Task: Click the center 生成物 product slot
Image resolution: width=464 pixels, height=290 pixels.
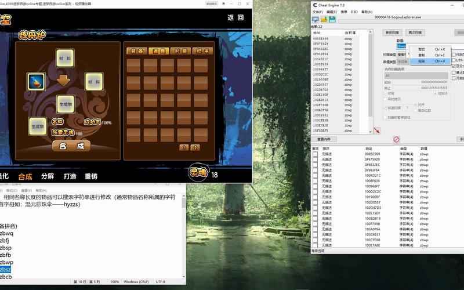Action: point(66,104)
